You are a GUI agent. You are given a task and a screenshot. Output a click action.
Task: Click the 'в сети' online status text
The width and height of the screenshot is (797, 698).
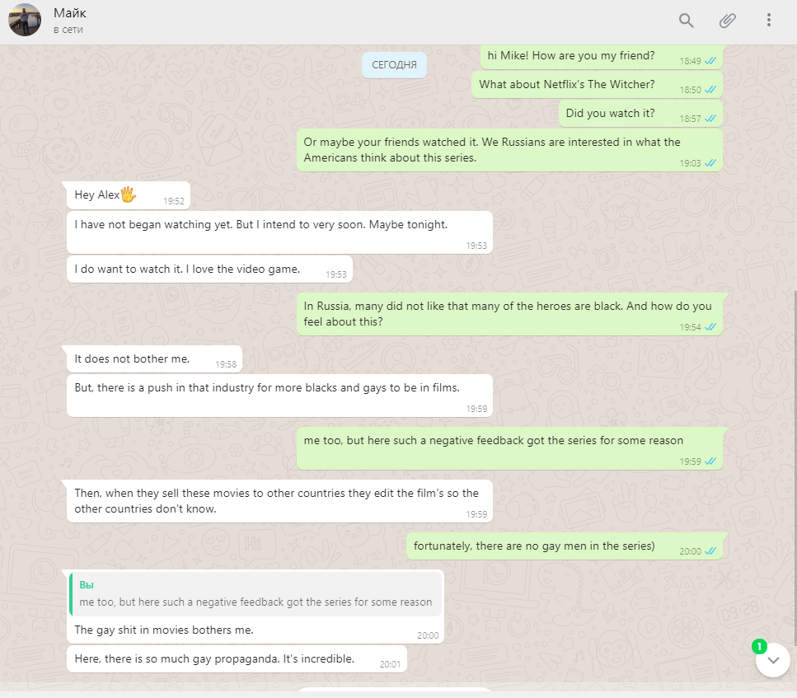68,30
